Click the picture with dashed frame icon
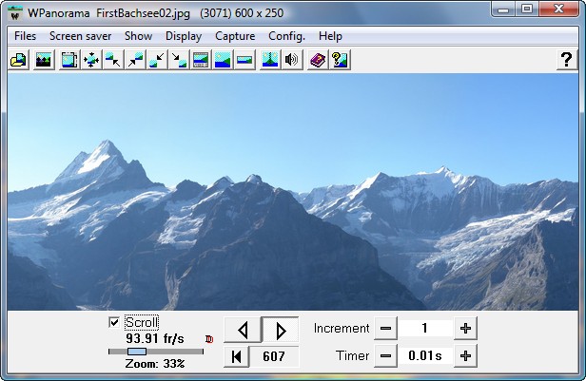 [x=69, y=60]
